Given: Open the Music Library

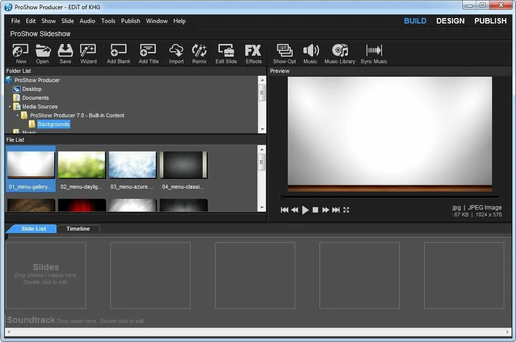Looking at the screenshot, I should click(x=340, y=54).
